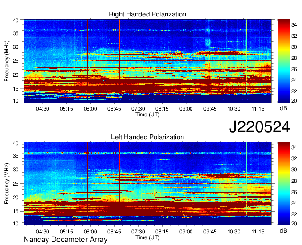Click the 24 dB label on the lower colorbar

click(294, 203)
